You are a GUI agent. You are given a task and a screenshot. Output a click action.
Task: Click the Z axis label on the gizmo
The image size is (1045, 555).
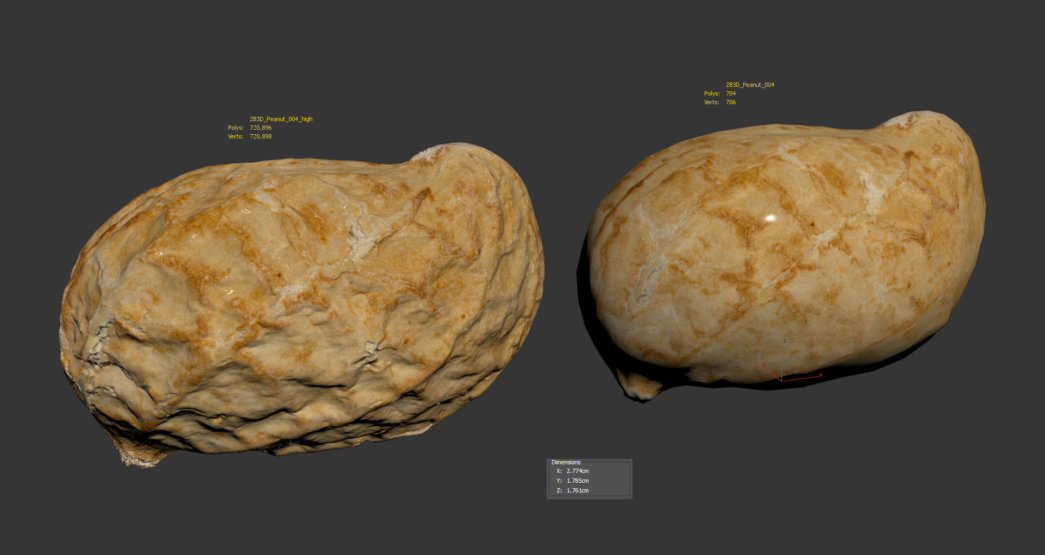click(x=784, y=341)
